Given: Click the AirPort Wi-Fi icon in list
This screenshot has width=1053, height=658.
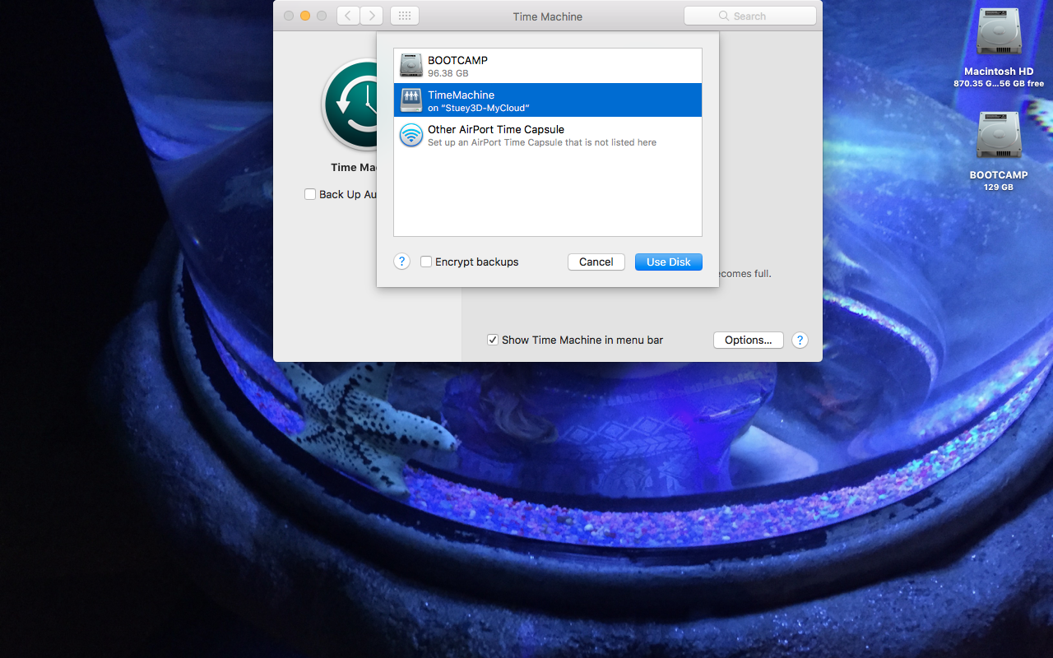Looking at the screenshot, I should coord(411,135).
